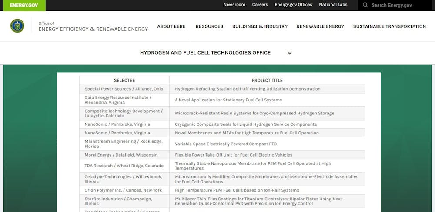Click the search magnifier icon

pos(365,5)
